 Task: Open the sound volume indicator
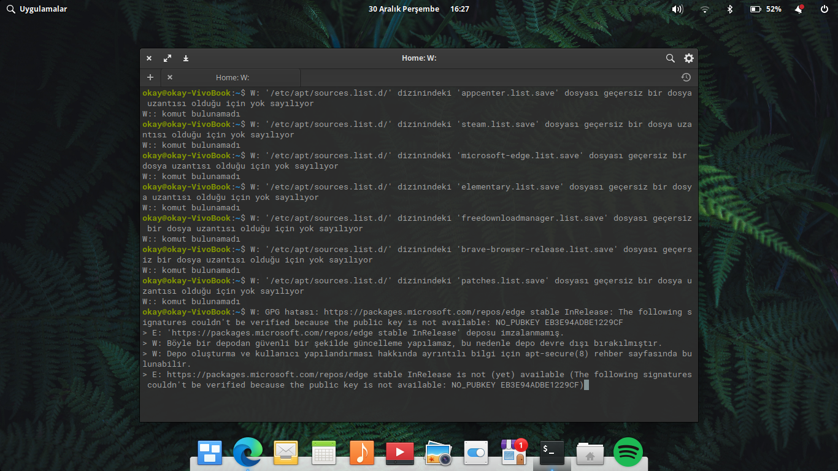(x=677, y=9)
